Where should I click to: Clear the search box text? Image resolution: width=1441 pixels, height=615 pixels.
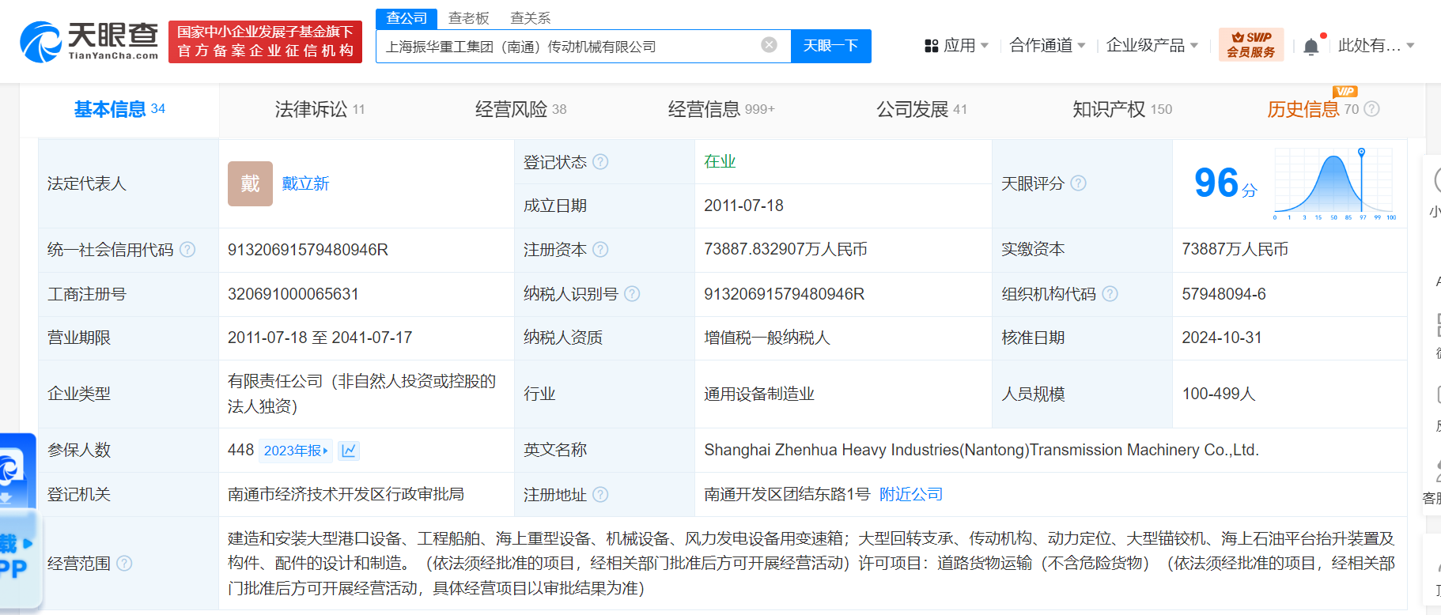pyautogui.click(x=769, y=45)
